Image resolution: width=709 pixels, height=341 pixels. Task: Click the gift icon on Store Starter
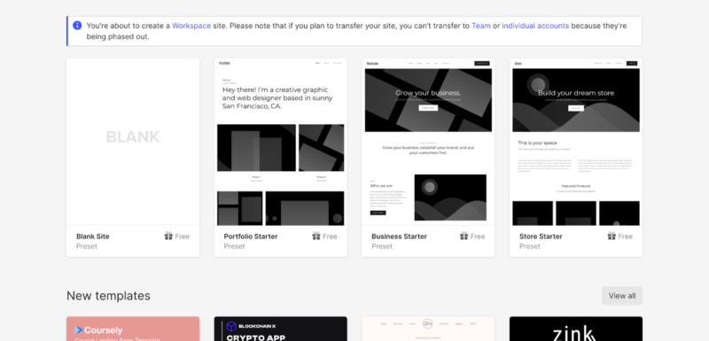[612, 236]
